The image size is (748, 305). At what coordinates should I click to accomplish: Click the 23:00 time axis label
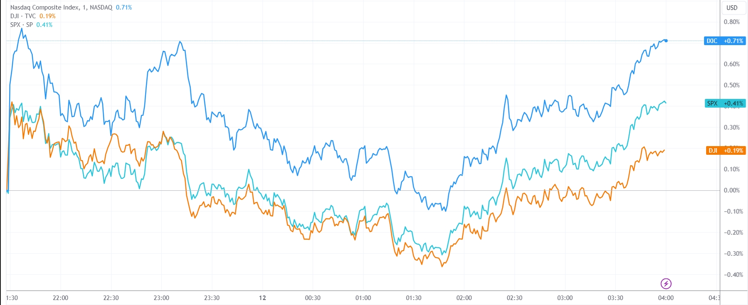click(x=161, y=298)
